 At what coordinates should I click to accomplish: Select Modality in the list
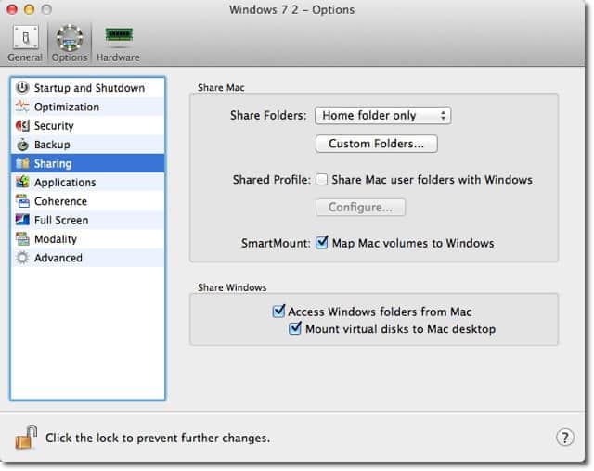click(88, 239)
